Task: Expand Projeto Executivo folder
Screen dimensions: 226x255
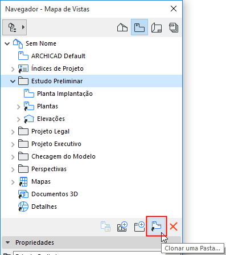Action: pyautogui.click(x=13, y=144)
